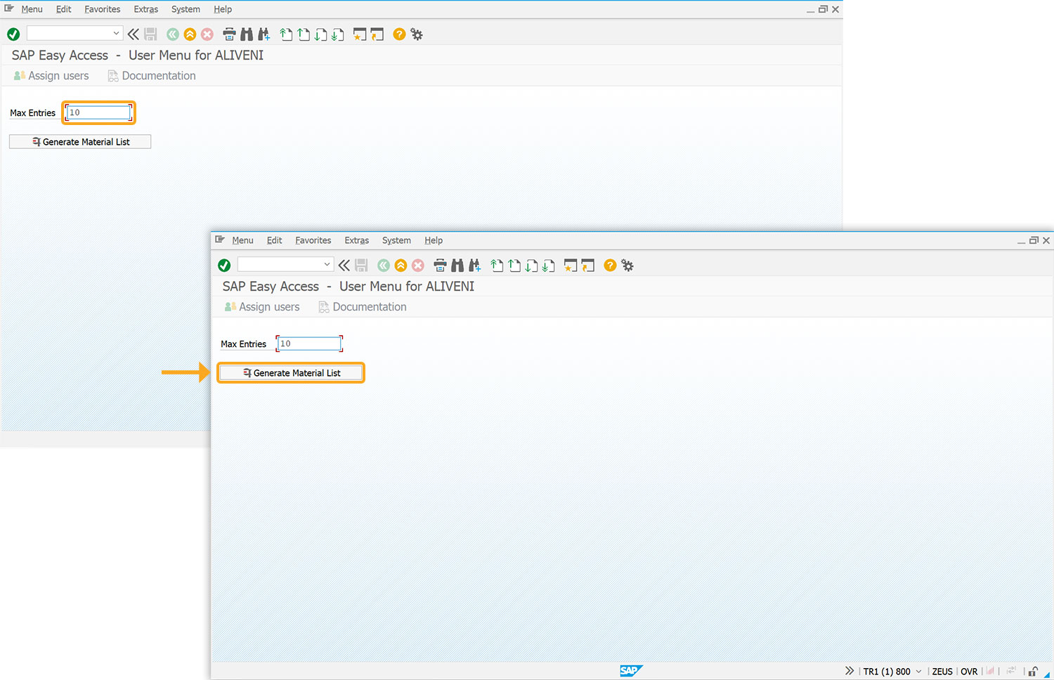Click the Create New Session icon in back window
This screenshot has height=680, width=1054.
(x=360, y=34)
